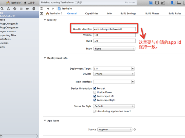Click the related items grid icon
This screenshot has width=185, height=138.
click(x=42, y=9)
